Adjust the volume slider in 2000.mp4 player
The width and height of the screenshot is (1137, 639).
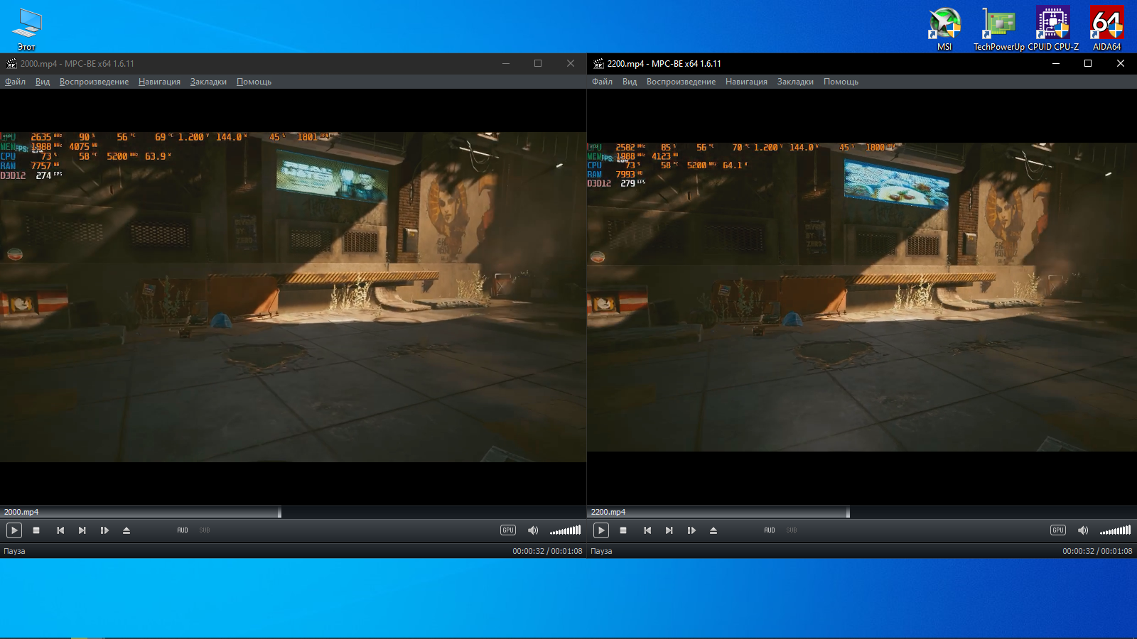(x=565, y=530)
